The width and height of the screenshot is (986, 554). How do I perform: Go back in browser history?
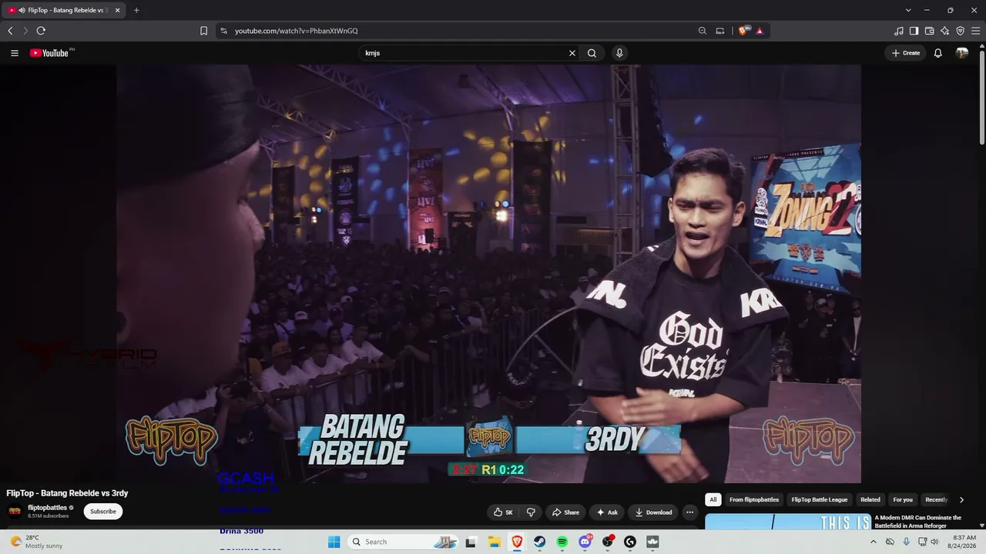pyautogui.click(x=10, y=31)
